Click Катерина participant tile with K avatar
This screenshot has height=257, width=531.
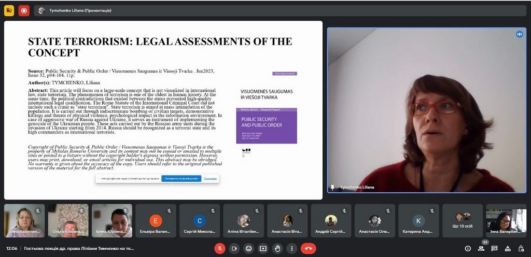tap(418, 221)
